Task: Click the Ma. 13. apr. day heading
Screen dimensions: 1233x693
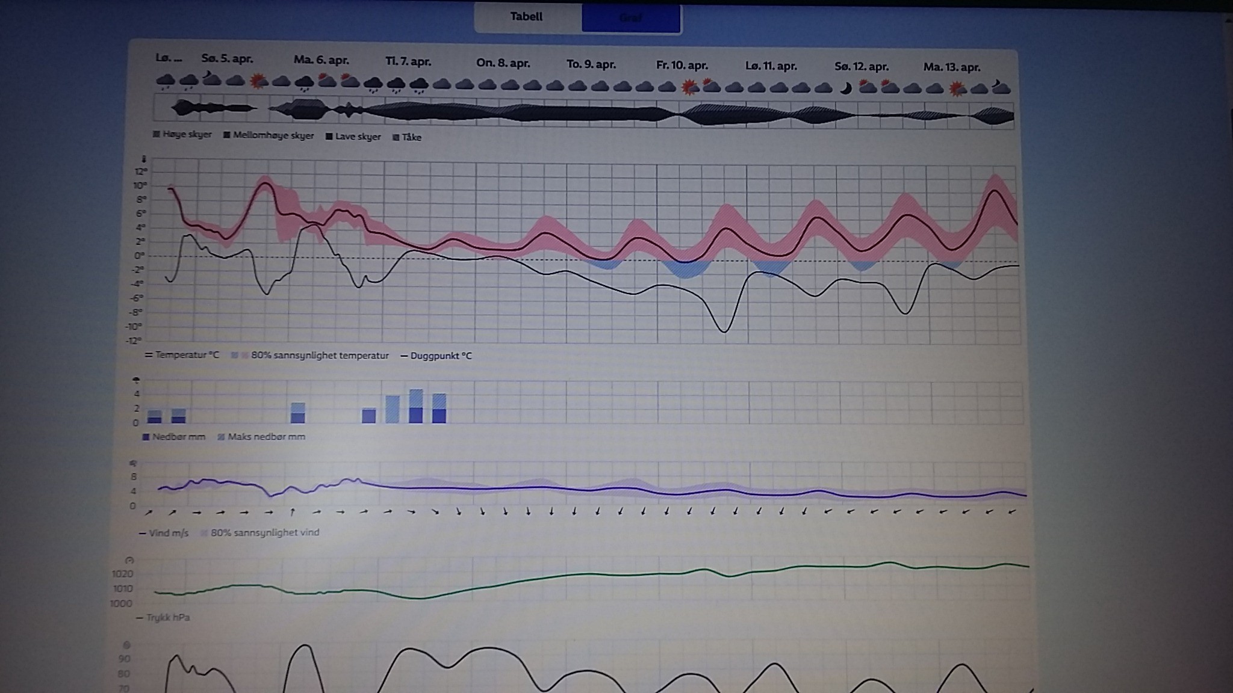Action: (952, 67)
